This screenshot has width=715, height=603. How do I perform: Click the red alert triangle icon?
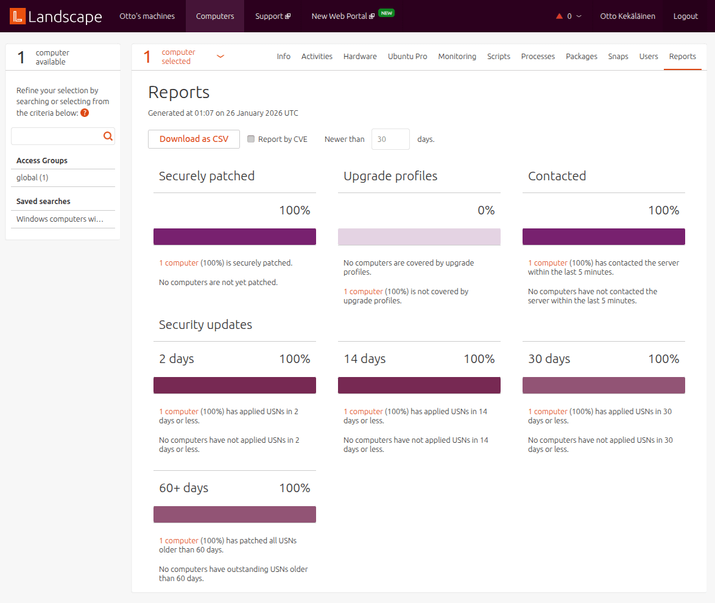(560, 16)
